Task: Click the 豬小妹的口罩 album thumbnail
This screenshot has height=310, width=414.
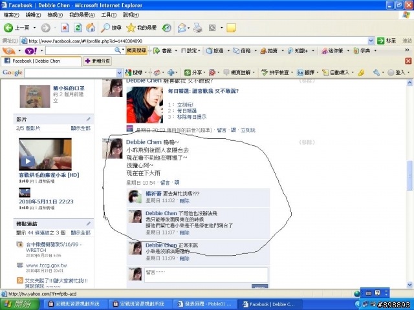Action: [35, 96]
